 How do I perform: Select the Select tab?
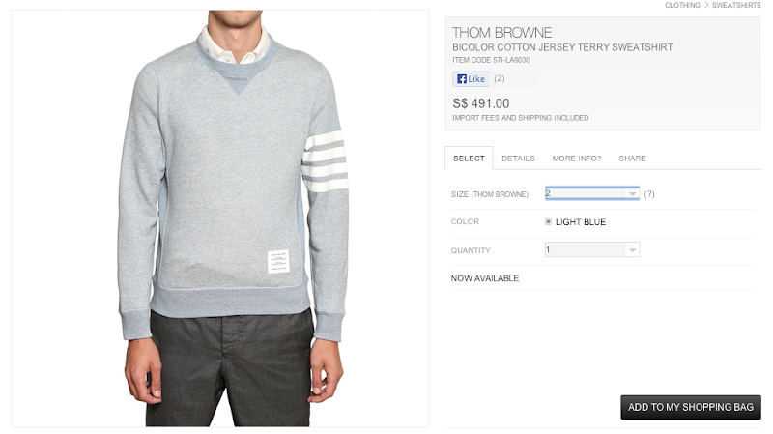pyautogui.click(x=469, y=159)
